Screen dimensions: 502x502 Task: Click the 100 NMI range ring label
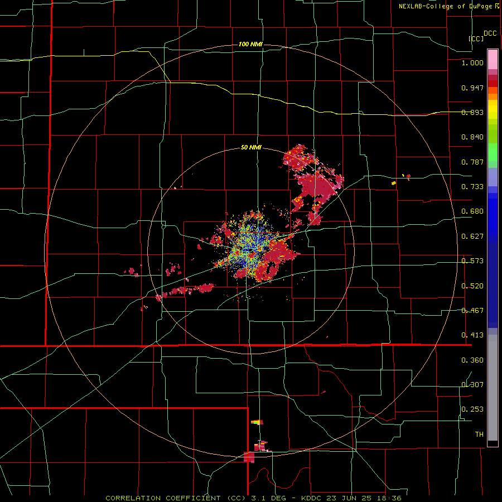click(x=250, y=44)
